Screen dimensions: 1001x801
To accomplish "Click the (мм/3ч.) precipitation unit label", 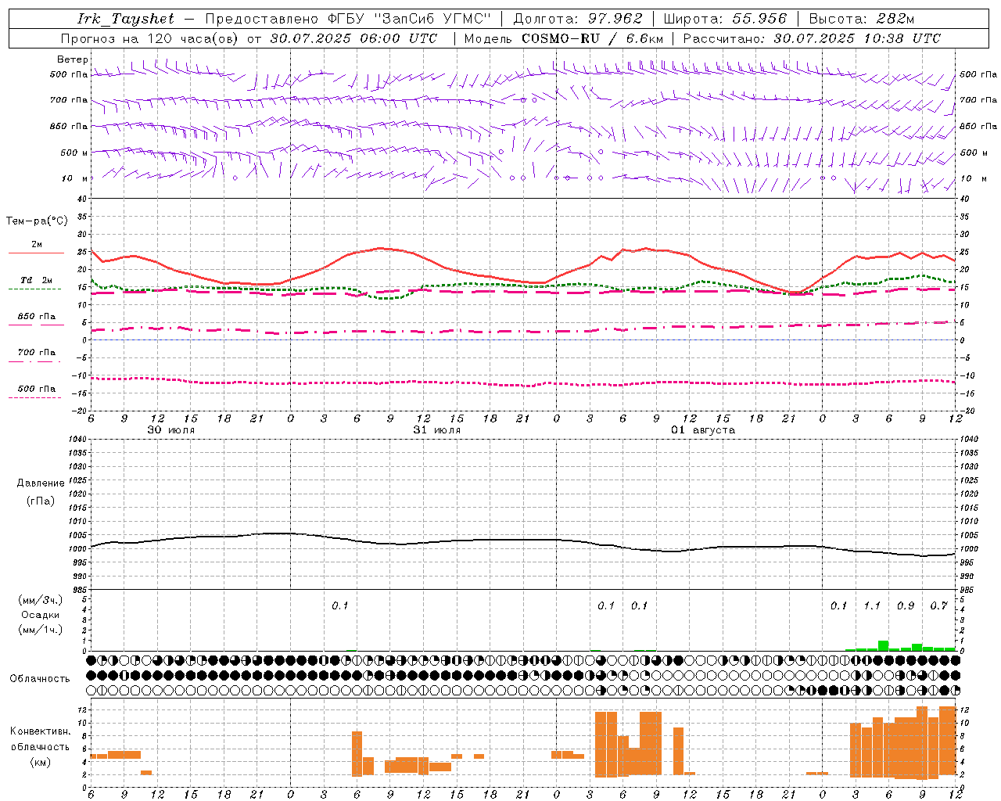I will 41,600.
